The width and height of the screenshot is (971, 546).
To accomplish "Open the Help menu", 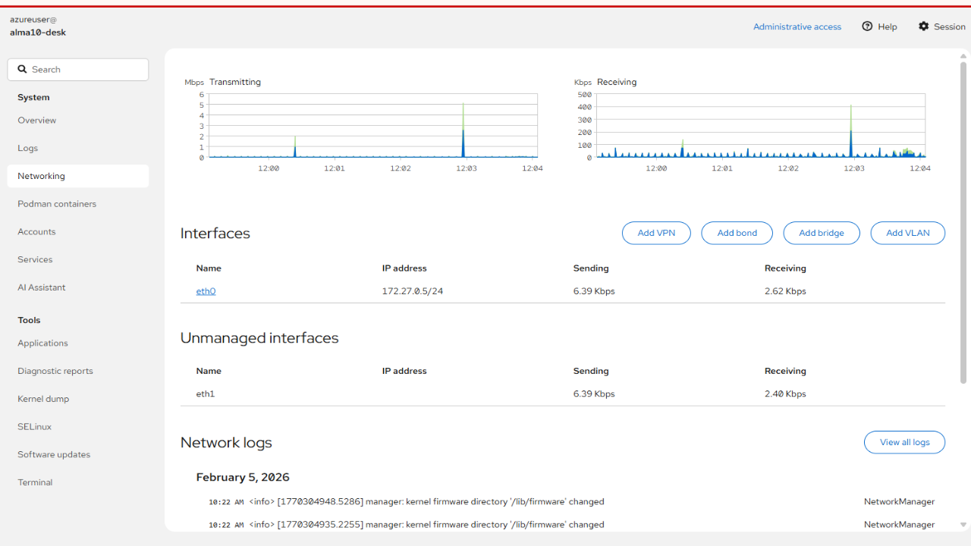I will coord(879,27).
